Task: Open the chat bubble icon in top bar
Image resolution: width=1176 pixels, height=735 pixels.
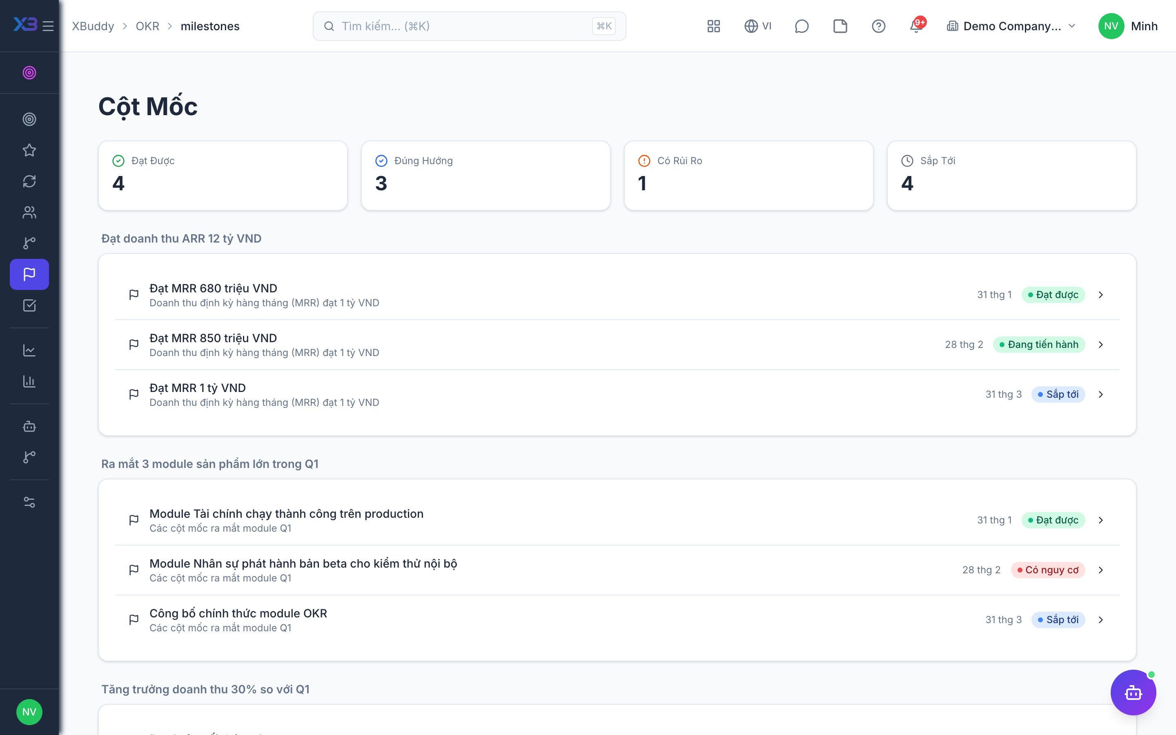Action: pyautogui.click(x=801, y=26)
